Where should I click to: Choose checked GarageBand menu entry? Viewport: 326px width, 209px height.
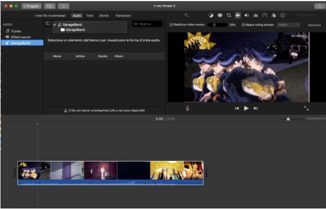click(x=90, y=25)
